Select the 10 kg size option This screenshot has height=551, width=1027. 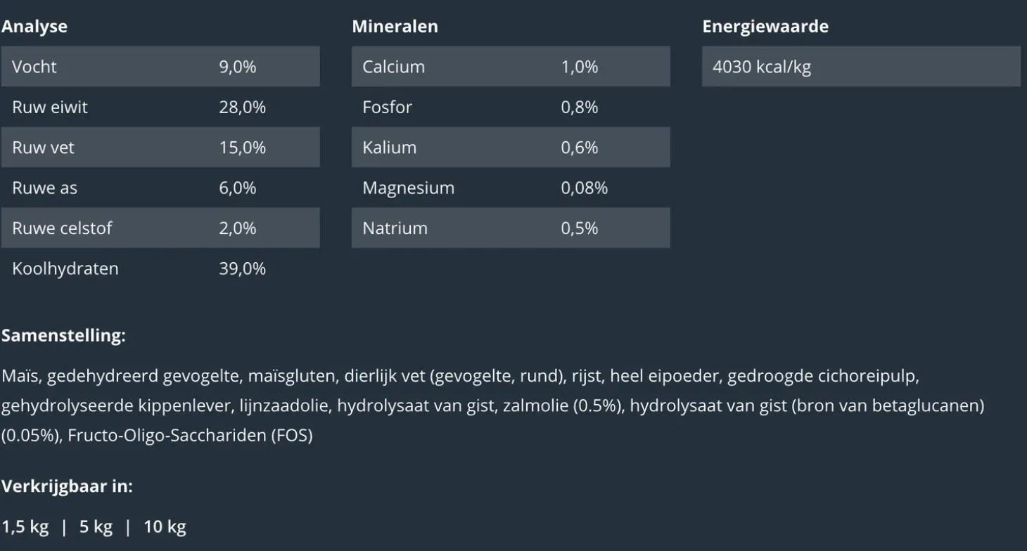point(165,527)
